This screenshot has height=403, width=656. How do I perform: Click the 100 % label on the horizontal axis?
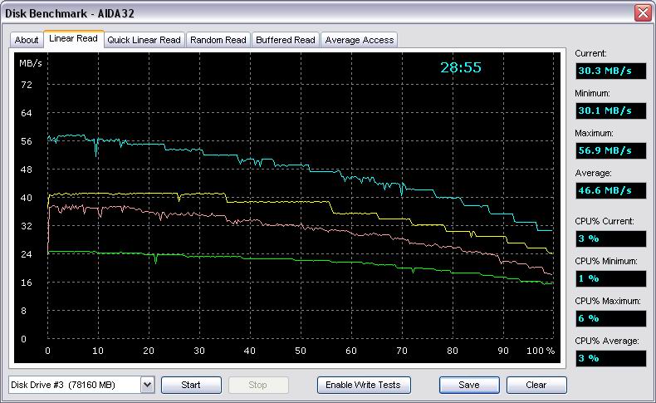(x=540, y=351)
